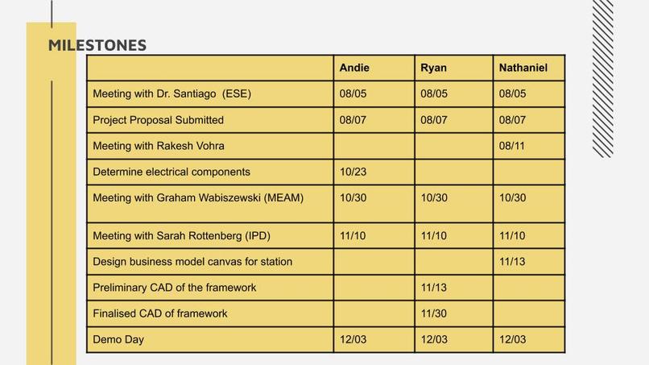649x365 pixels.
Task: Select Determine electrical components row label
Action: click(210, 172)
